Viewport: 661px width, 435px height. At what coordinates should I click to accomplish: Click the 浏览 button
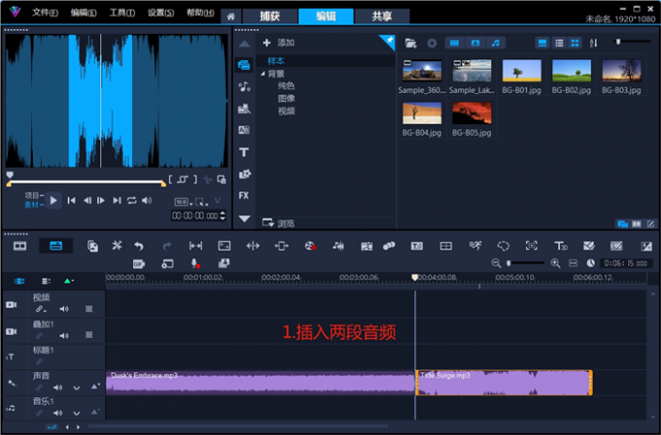click(279, 223)
